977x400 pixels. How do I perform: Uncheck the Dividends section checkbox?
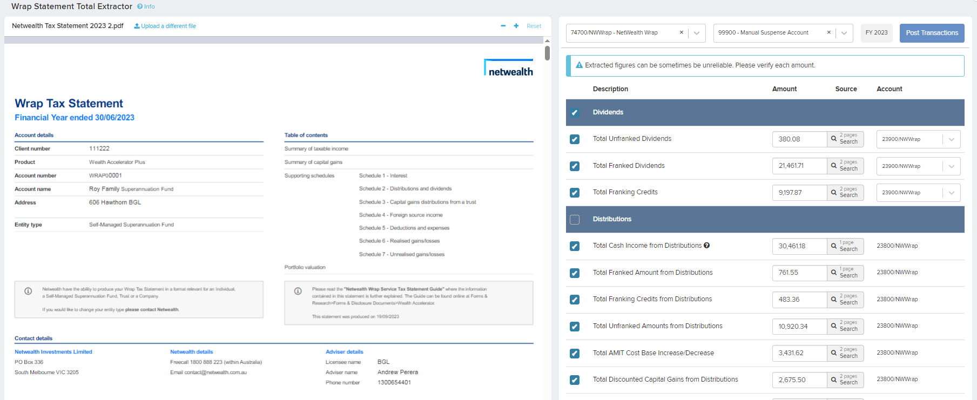click(575, 112)
